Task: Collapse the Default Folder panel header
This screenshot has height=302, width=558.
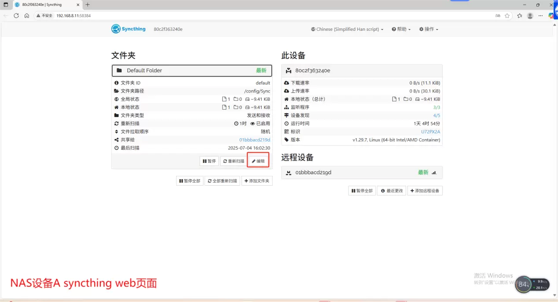Action: [x=192, y=70]
